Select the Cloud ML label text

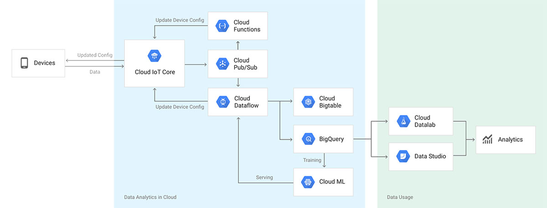coord(332,182)
